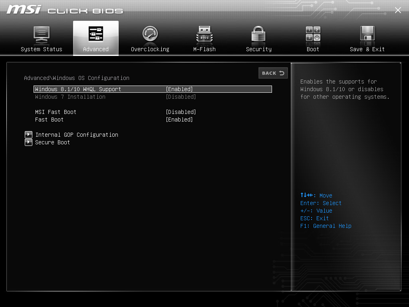
Task: Select the Fast Boot setting label
Action: [x=49, y=120]
